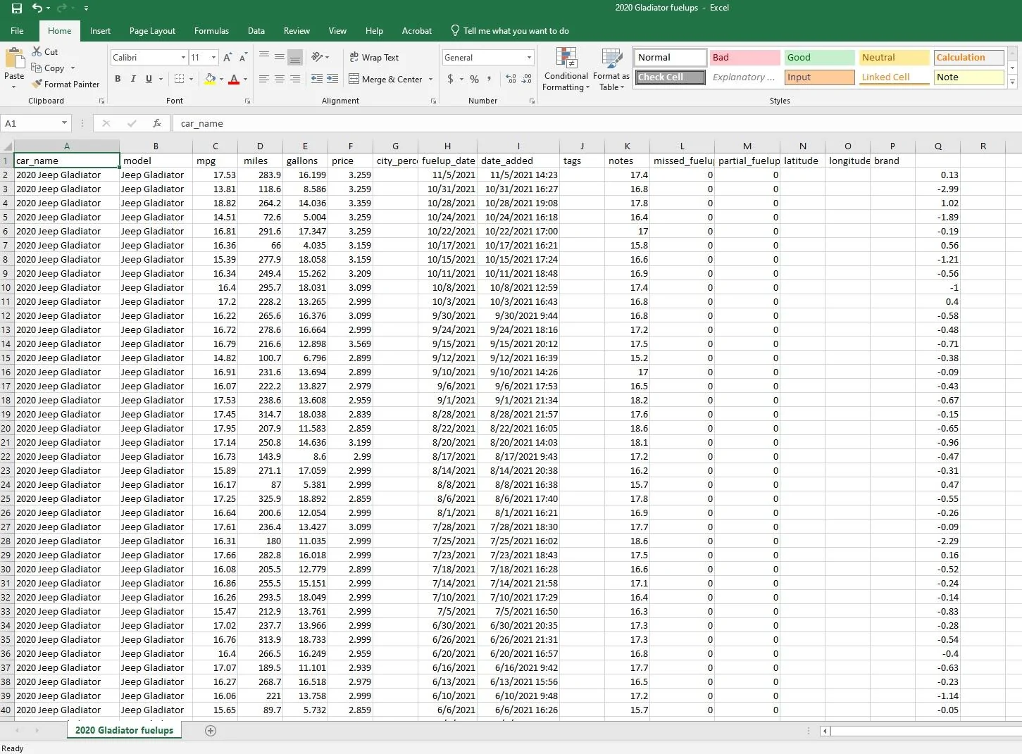1022x754 pixels.
Task: Open the Font name Calibri dropdown
Action: [183, 58]
